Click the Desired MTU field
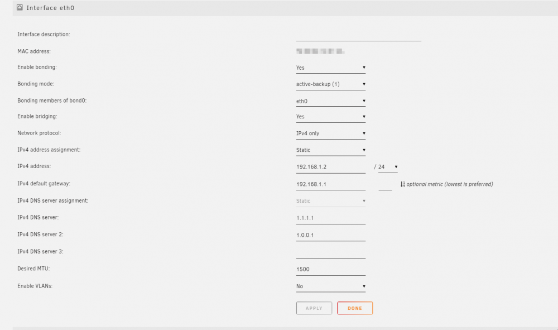 (330, 270)
